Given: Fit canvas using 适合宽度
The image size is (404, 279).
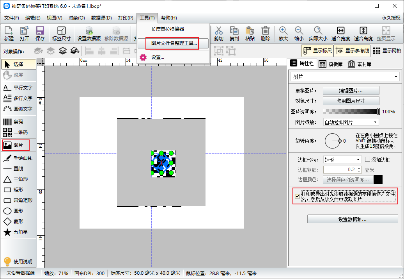Looking at the screenshot, I should [x=340, y=34].
